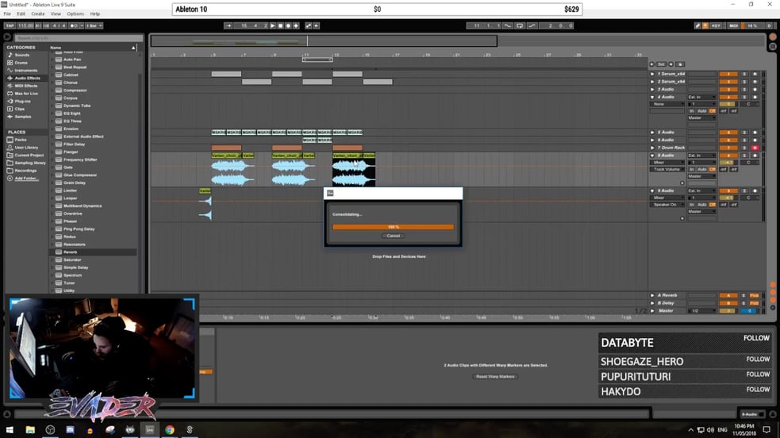The width and height of the screenshot is (780, 438).
Task: Open the Options menu
Action: [x=75, y=14]
